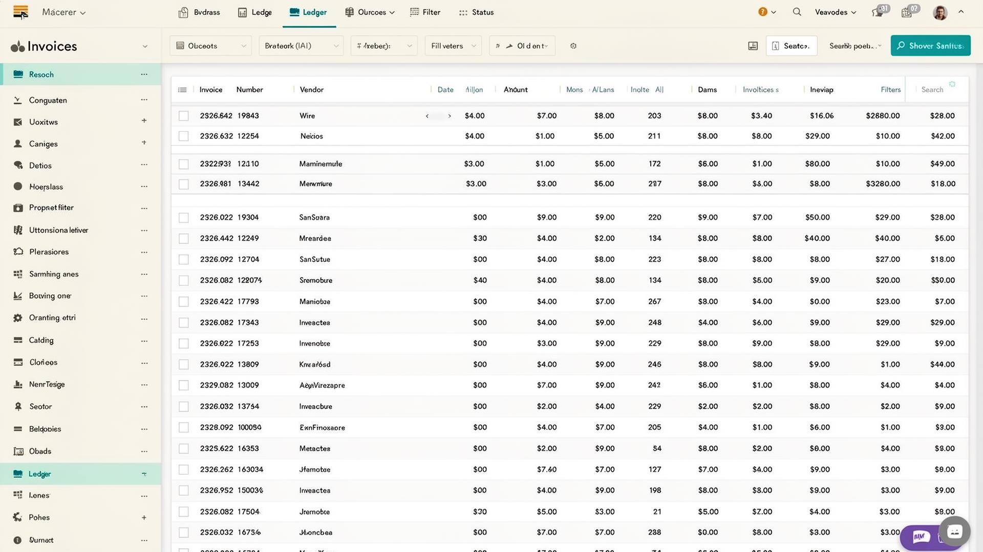Click the Filters link in table header

[x=890, y=90]
